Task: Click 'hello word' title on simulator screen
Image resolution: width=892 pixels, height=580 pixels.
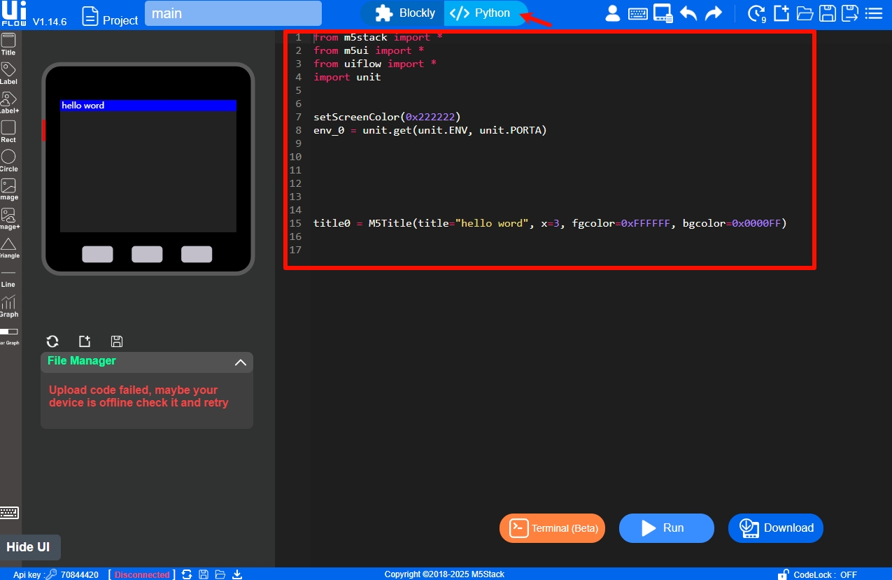Action: [x=148, y=106]
